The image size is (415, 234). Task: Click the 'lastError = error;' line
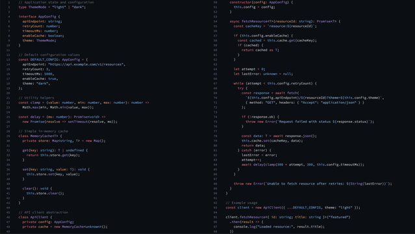[x=259, y=155]
